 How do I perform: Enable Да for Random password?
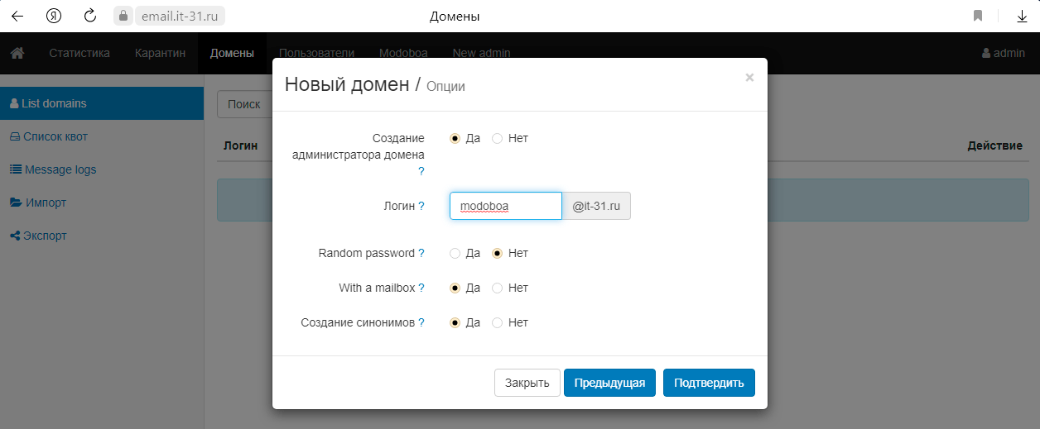coord(455,253)
